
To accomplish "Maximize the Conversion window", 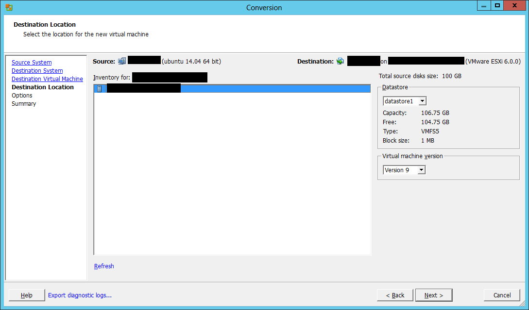I will point(497,6).
